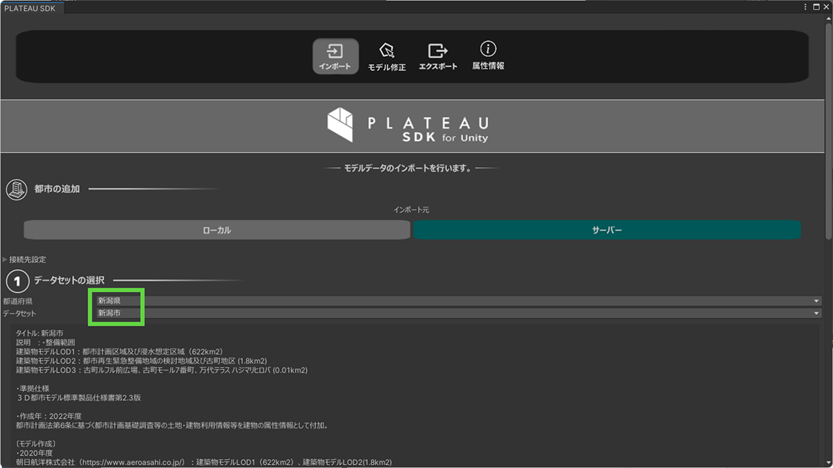833x468 pixels.
Task: Click the データセット field label
Action: tap(19, 314)
